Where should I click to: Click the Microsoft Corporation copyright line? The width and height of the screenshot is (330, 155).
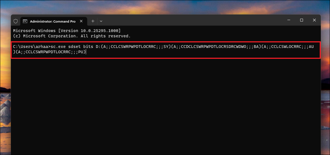[x=72, y=36]
